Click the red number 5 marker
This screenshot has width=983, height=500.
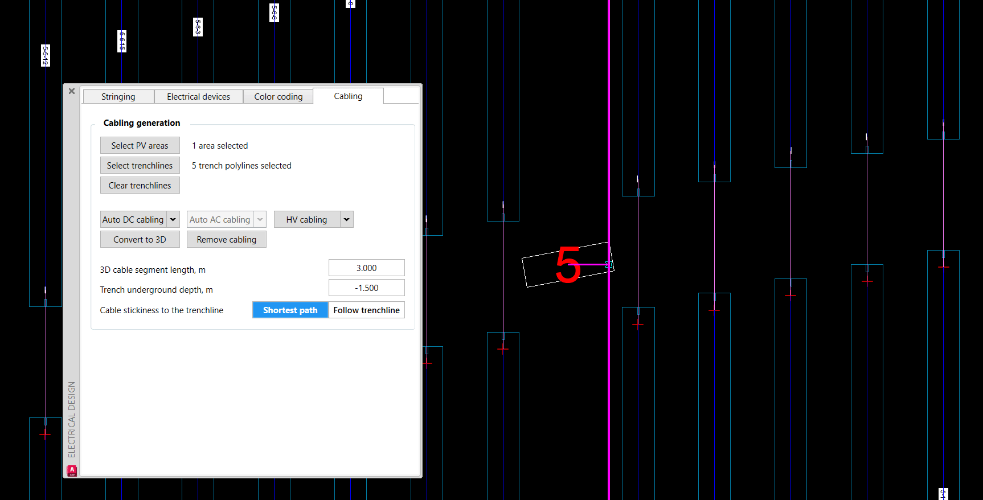click(x=568, y=265)
